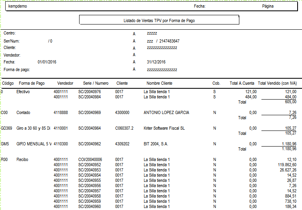Image resolution: width=302 pixels, height=210 pixels.
Task: Select the 'GIRO MENSUAL 5 V' payment method
Action: coord(34,144)
